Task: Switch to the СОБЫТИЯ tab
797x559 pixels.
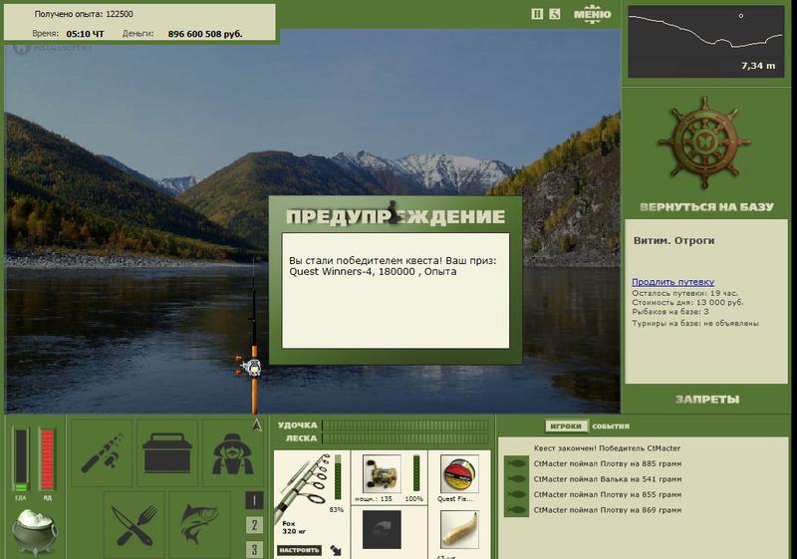Action: 611,425
